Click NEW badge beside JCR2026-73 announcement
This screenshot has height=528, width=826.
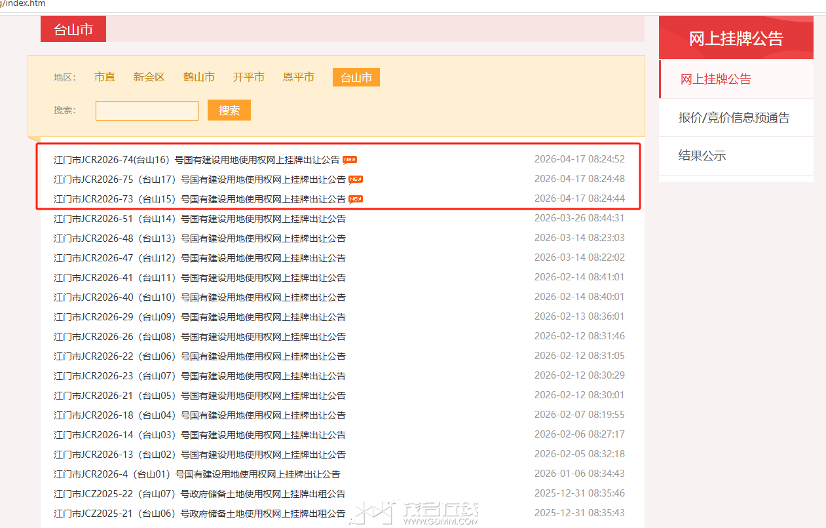pos(356,199)
